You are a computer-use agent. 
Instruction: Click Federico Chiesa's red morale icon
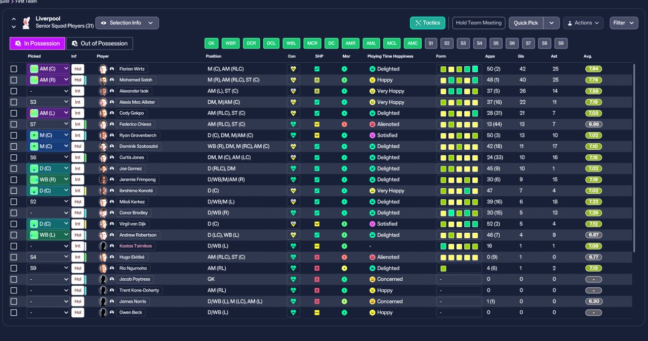[x=344, y=124]
